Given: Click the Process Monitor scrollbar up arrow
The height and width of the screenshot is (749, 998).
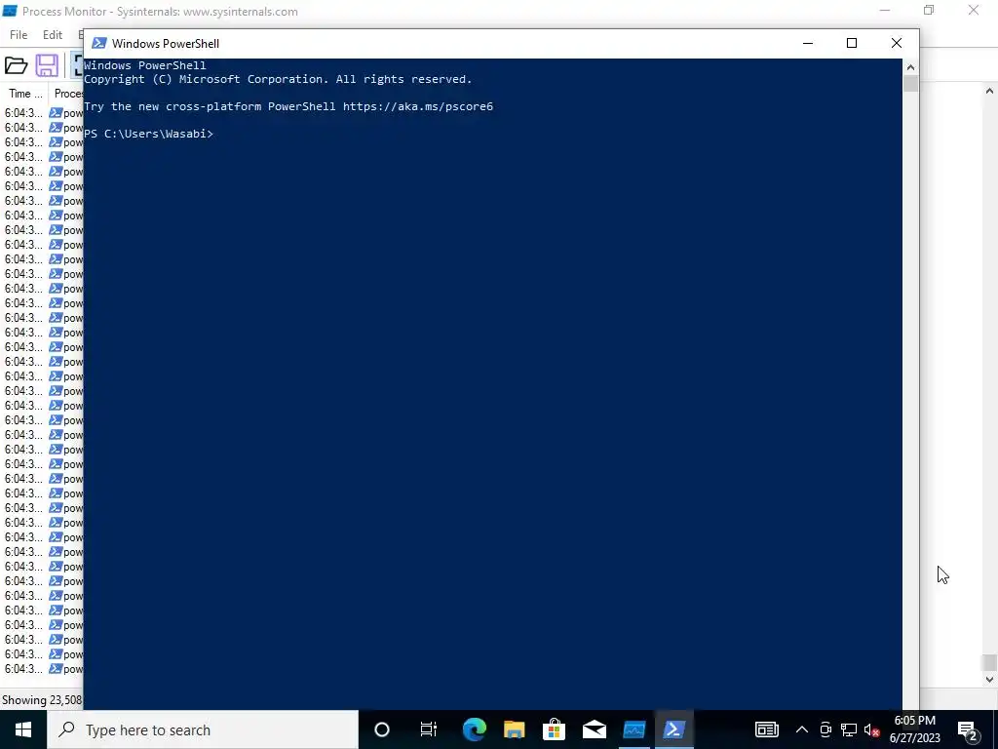Looking at the screenshot, I should [989, 91].
